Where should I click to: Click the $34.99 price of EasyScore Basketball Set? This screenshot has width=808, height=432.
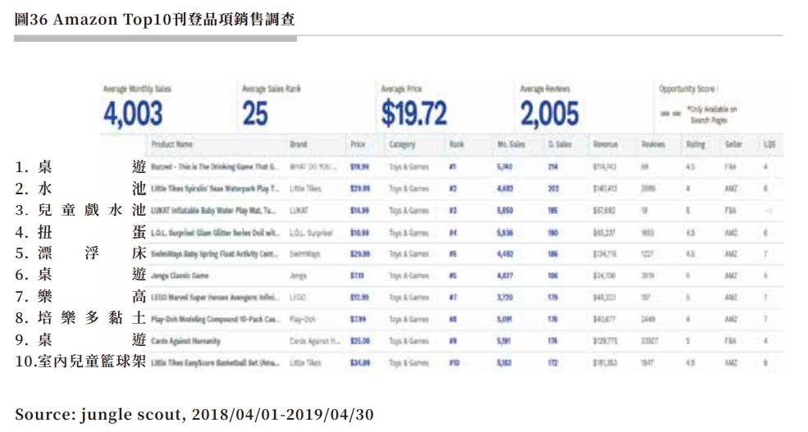pos(359,362)
